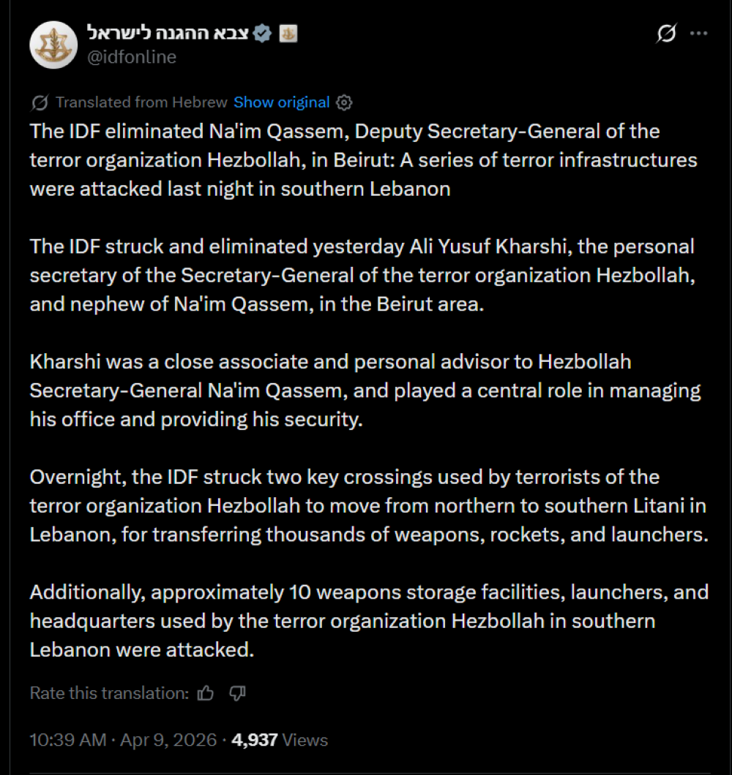
Task: Open the @idfonline handle link
Action: click(x=132, y=57)
